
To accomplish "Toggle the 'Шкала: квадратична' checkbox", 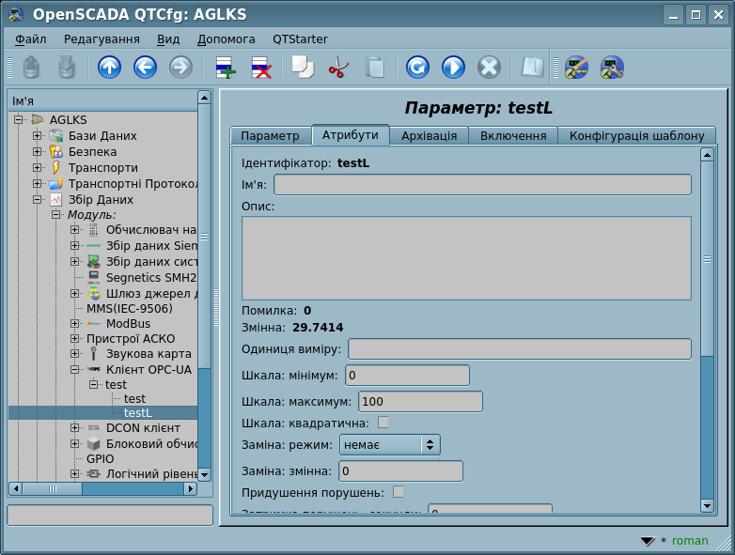I will tap(383, 423).
